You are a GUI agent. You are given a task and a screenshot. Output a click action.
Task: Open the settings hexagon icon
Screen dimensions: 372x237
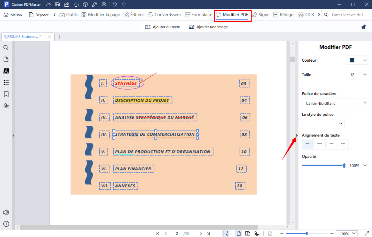[104, 5]
